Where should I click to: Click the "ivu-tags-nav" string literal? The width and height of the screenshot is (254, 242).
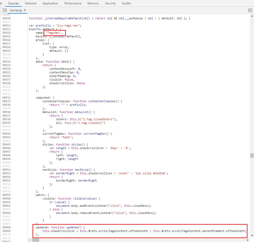pyautogui.click(x=68, y=25)
